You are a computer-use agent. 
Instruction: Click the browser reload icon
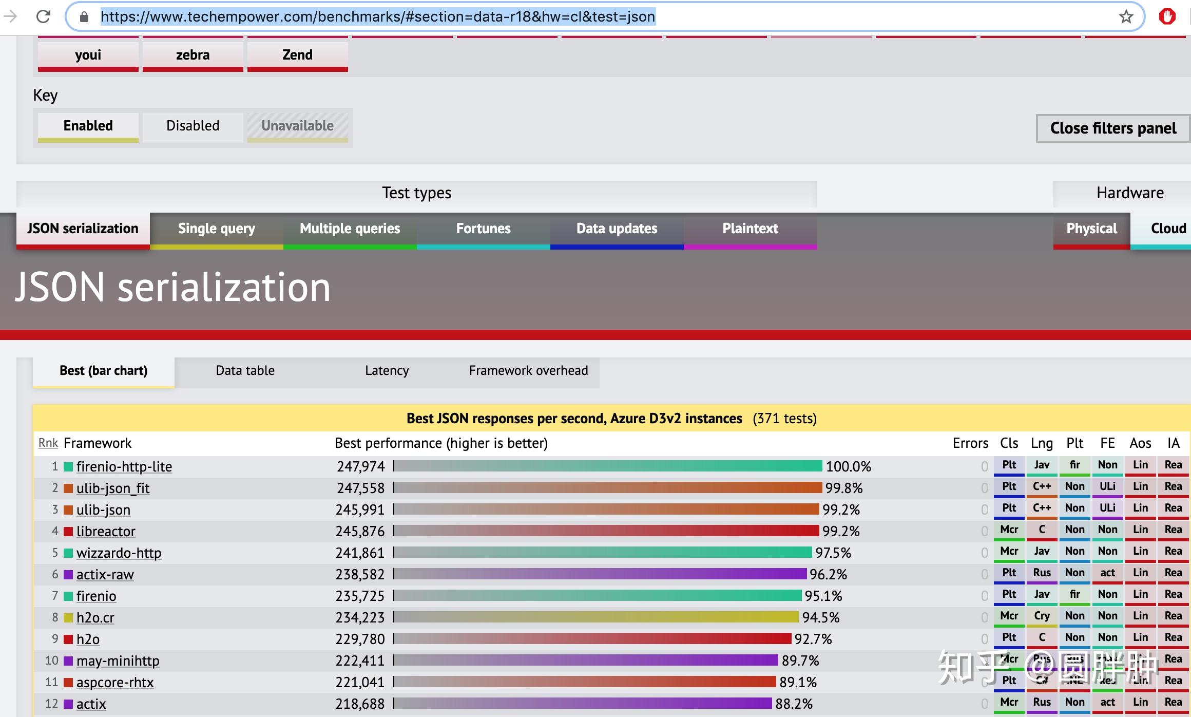tap(44, 16)
